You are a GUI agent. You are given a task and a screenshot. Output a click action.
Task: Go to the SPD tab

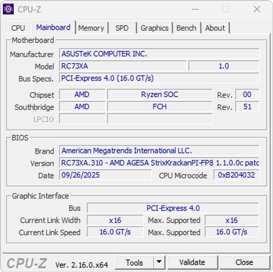click(x=122, y=28)
